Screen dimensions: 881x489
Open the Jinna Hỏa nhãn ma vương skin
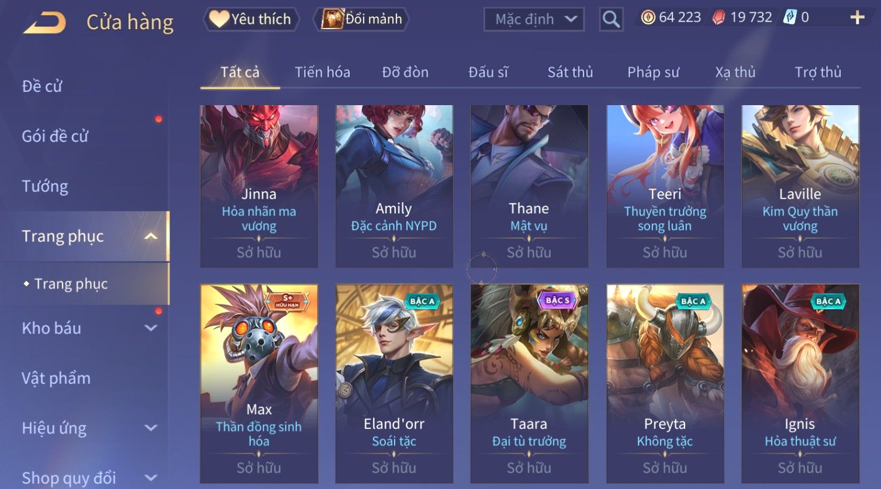[259, 186]
